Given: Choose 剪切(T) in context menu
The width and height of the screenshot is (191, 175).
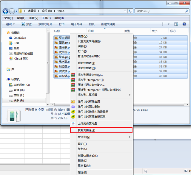Looking at the screenshot, I should 82,144.
